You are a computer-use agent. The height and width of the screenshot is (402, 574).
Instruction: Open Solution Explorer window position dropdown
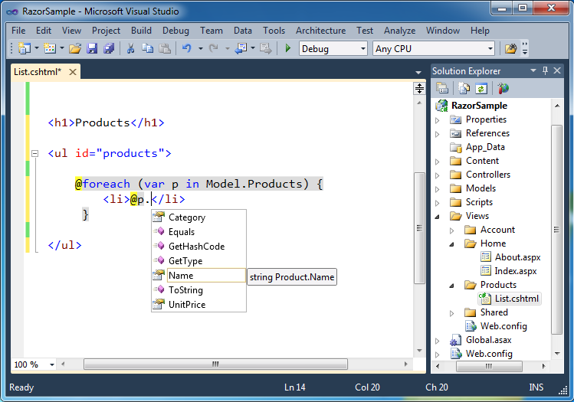(533, 70)
